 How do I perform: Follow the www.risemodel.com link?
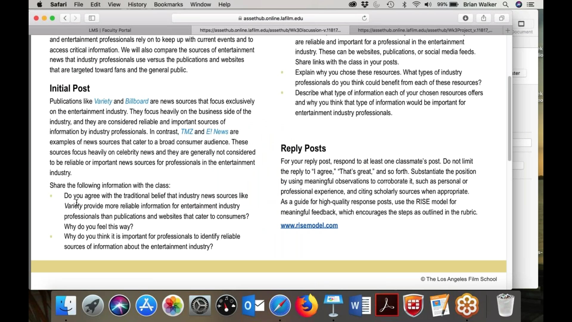309,225
